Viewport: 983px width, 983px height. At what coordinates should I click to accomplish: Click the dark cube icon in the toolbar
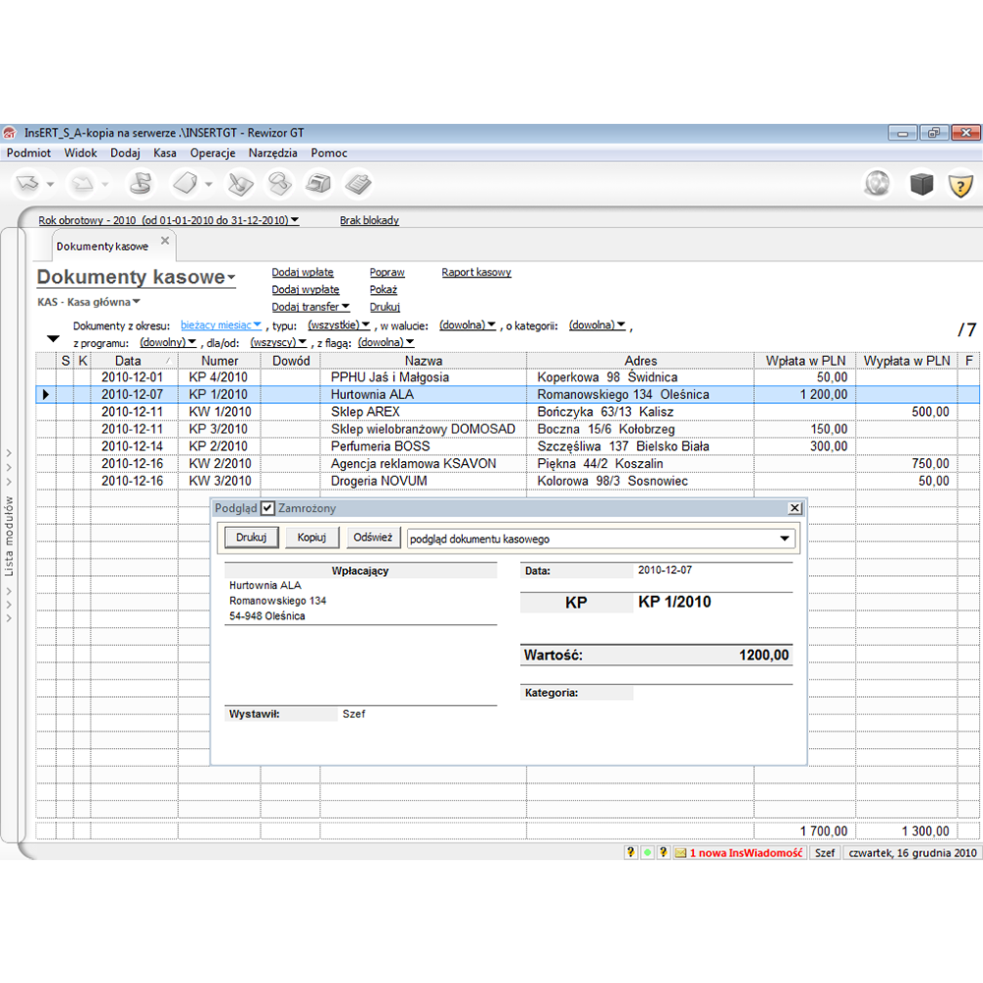tap(921, 184)
